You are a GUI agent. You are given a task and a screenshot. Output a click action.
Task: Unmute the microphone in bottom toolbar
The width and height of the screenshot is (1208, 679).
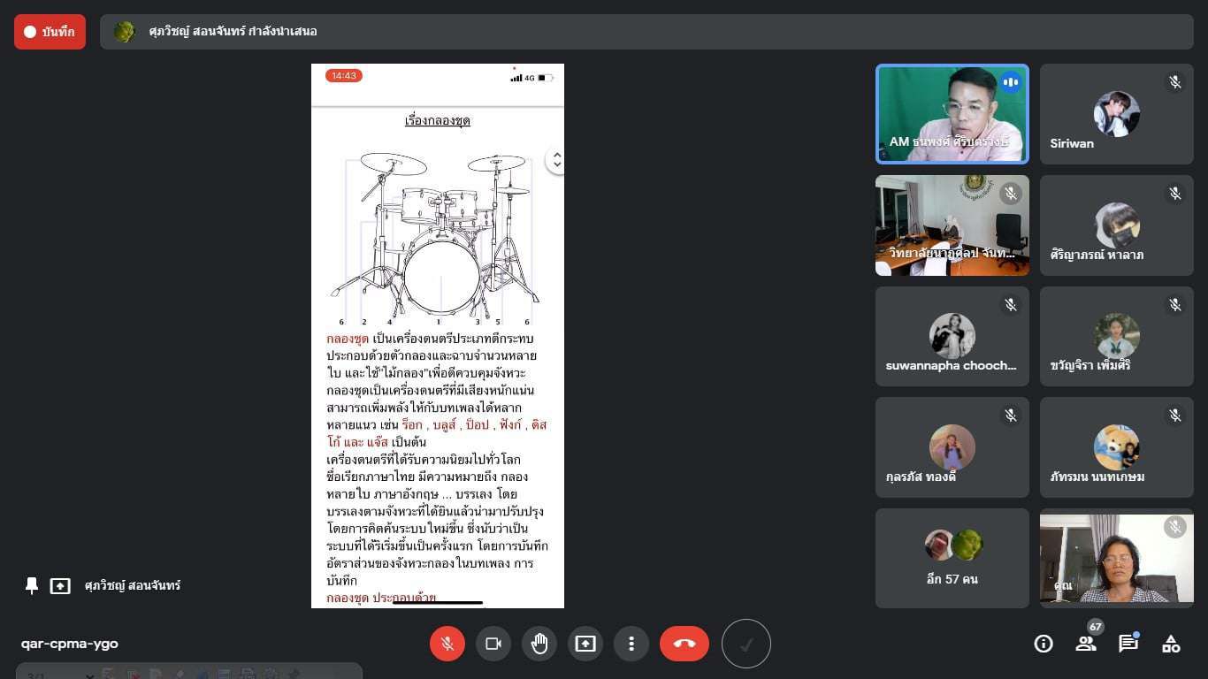click(x=447, y=644)
